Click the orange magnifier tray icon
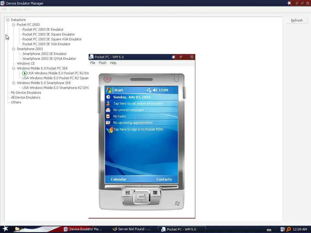The height and width of the screenshot is (233, 311). [289, 229]
